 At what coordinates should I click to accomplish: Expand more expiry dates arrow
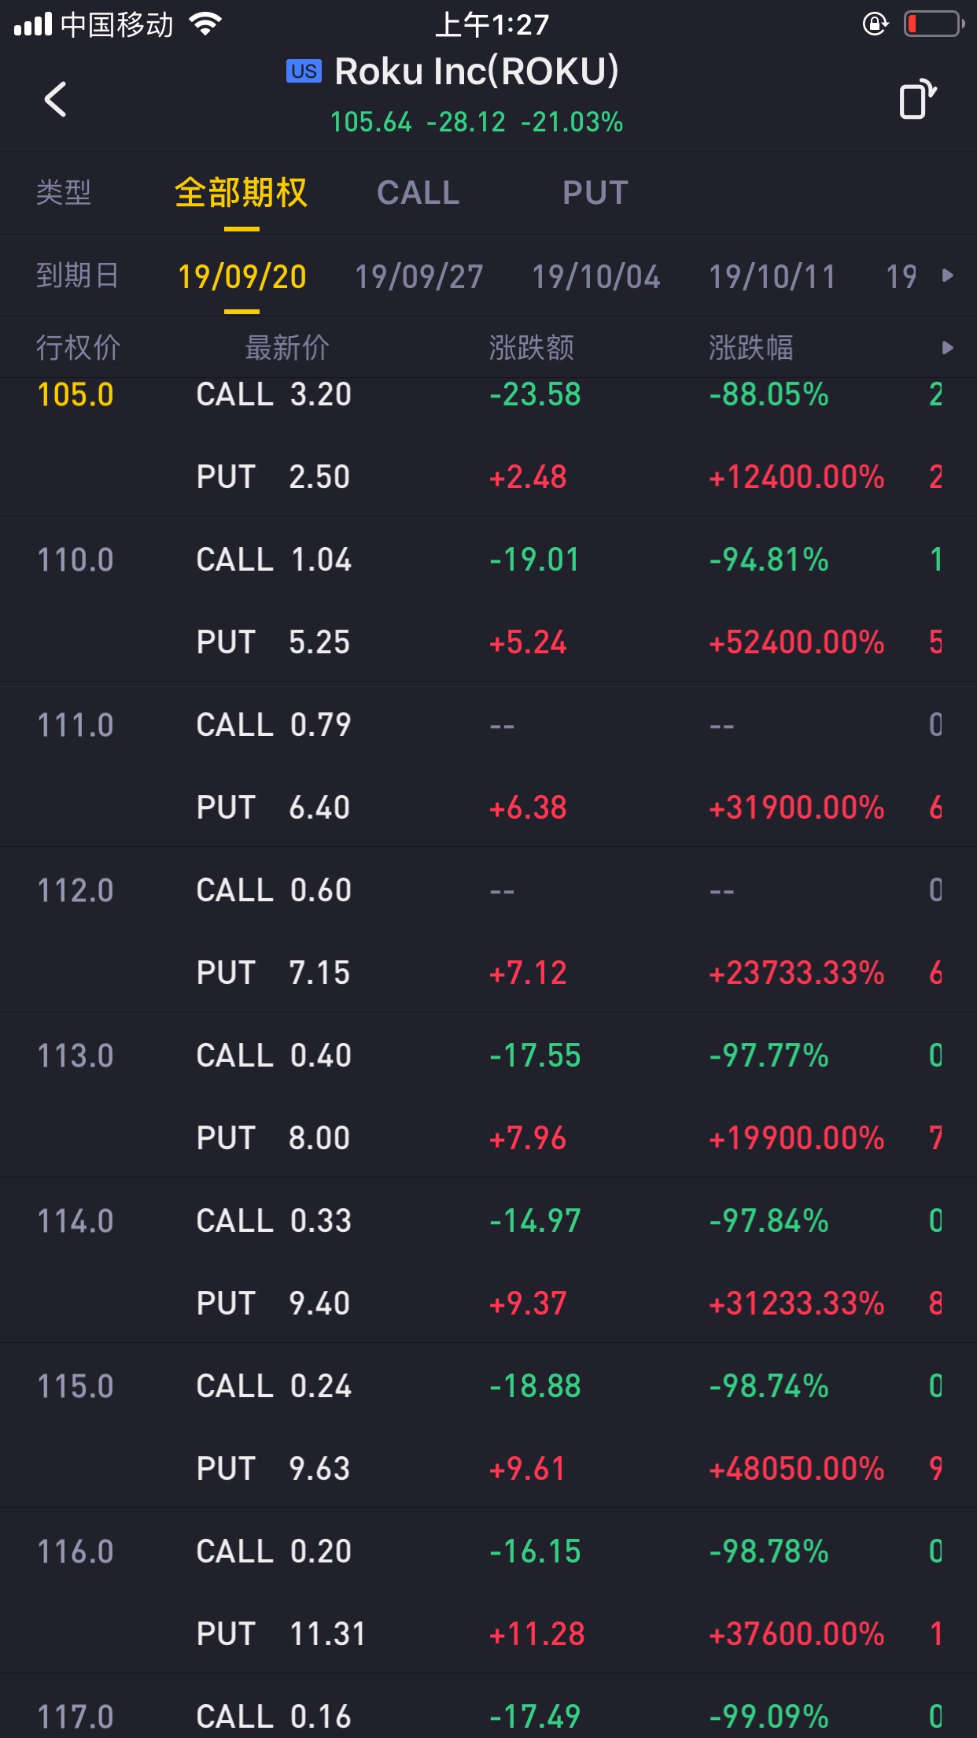948,275
